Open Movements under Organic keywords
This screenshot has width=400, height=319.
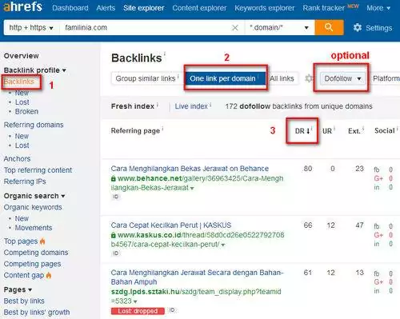point(34,228)
